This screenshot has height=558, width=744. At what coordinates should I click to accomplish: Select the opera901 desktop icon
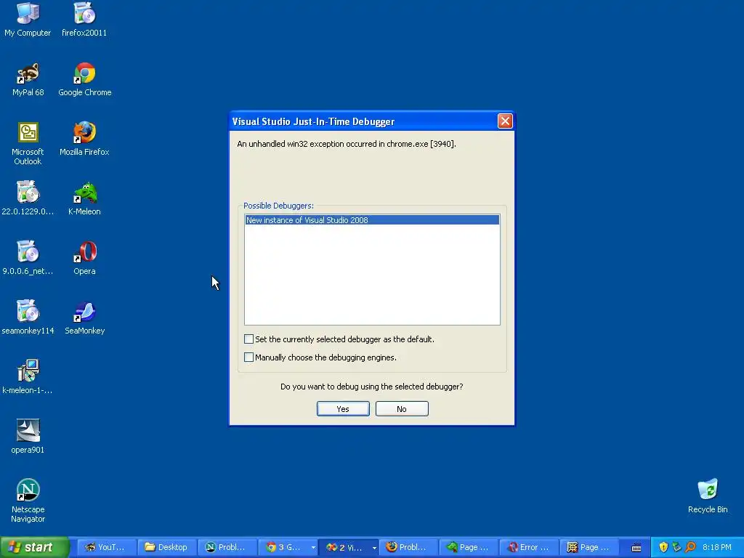click(x=28, y=437)
